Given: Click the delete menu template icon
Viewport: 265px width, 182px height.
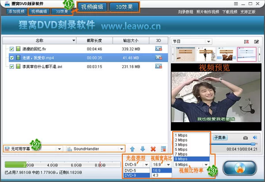Looking at the screenshot, I should point(246,42).
